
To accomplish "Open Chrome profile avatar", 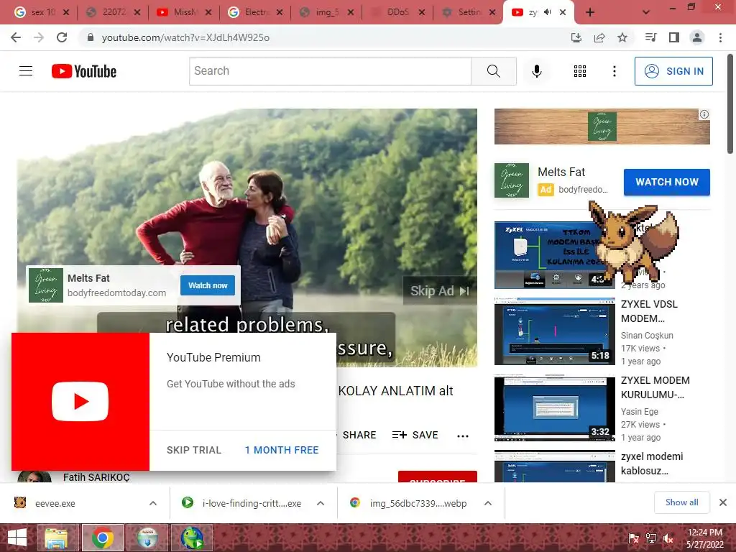I will [x=697, y=37].
